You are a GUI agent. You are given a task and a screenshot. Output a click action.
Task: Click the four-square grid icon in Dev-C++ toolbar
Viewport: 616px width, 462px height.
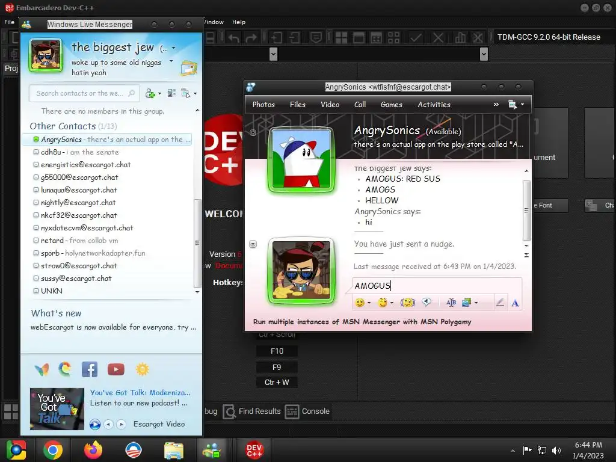(x=341, y=38)
